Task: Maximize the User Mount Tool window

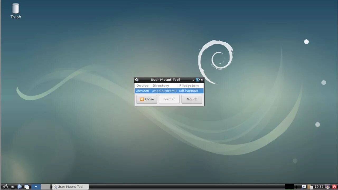Action: 198,80
